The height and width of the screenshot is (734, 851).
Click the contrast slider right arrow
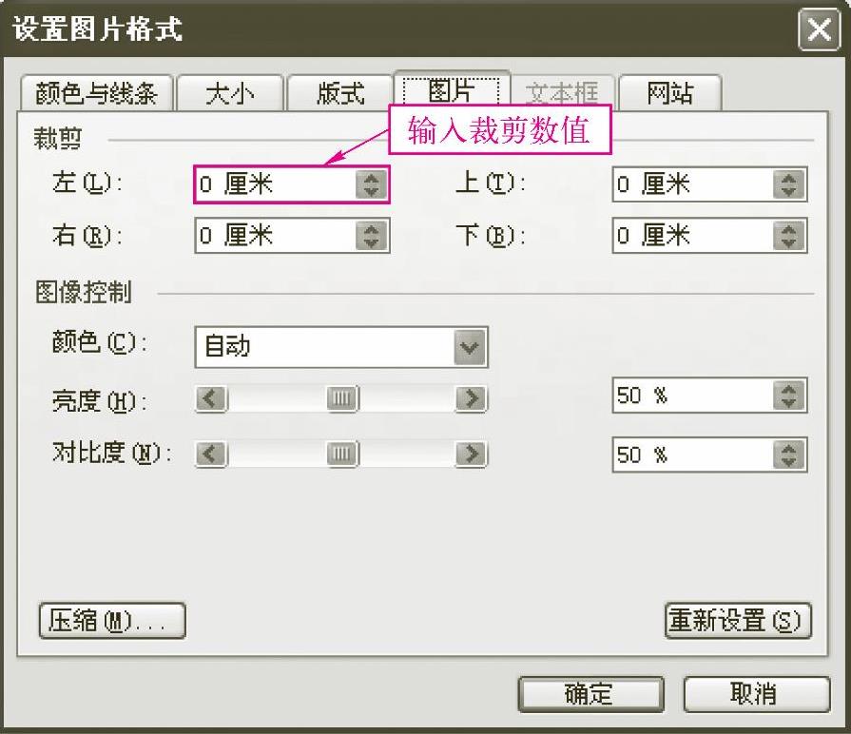tap(471, 454)
